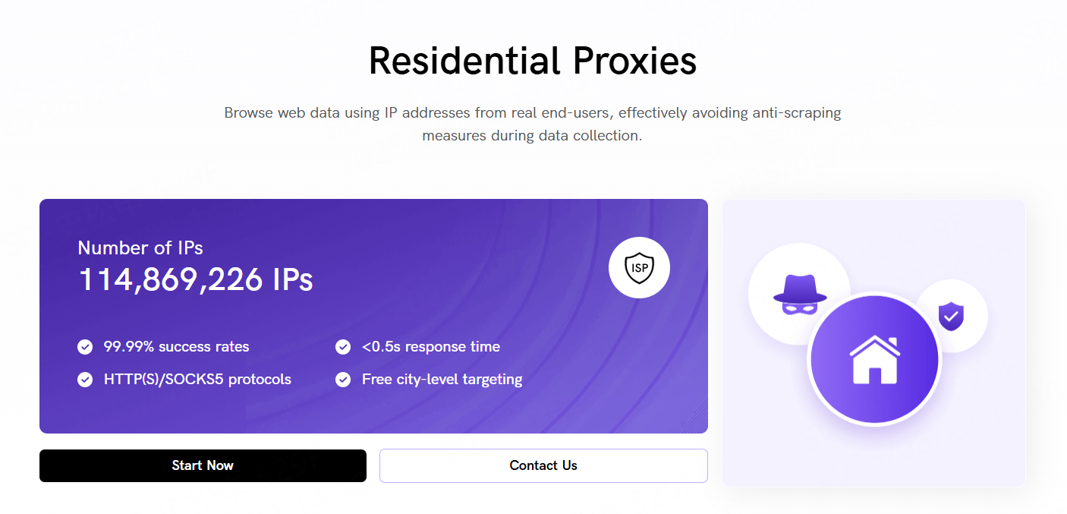Screen dimensions: 1067x514
Task: Click the Free city-level targeting text
Action: point(442,379)
